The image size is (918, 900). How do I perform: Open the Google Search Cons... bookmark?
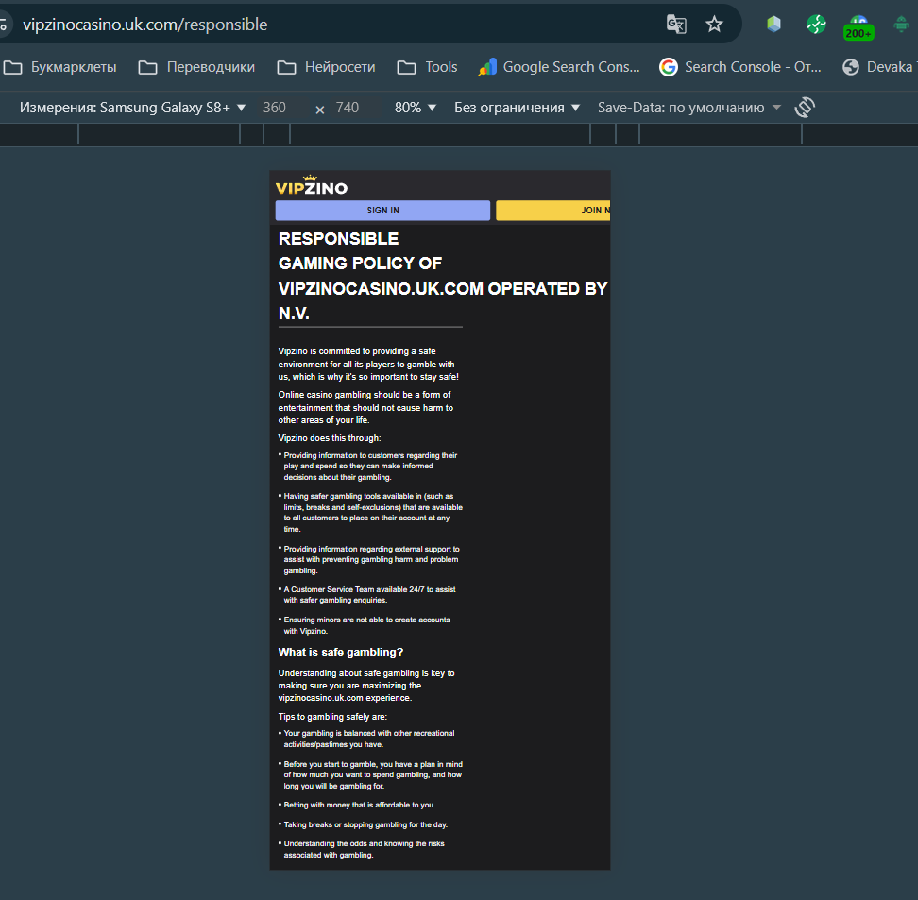(x=558, y=67)
